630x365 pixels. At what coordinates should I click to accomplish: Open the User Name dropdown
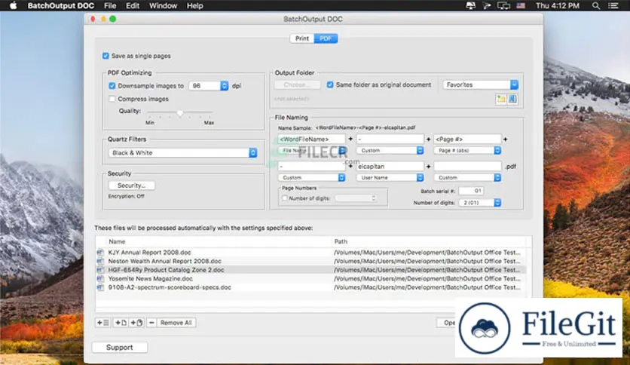[x=390, y=178]
